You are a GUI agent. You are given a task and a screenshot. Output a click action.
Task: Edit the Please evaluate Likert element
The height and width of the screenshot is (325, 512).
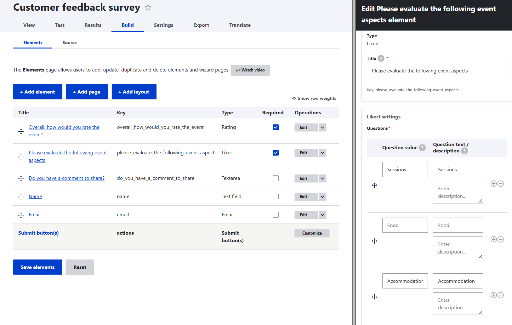[x=307, y=153]
